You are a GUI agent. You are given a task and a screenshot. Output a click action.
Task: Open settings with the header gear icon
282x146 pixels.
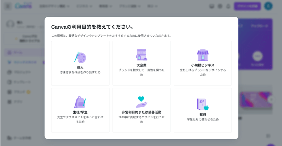[x=220, y=6]
